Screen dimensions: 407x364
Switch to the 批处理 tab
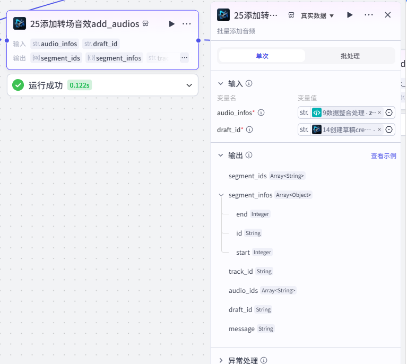(350, 56)
